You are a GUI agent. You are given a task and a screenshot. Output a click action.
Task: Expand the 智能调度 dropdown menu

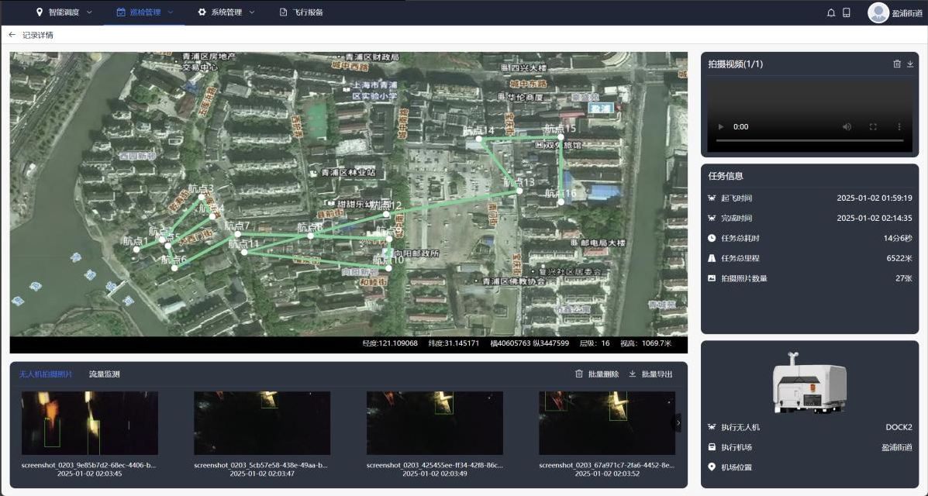pos(64,12)
